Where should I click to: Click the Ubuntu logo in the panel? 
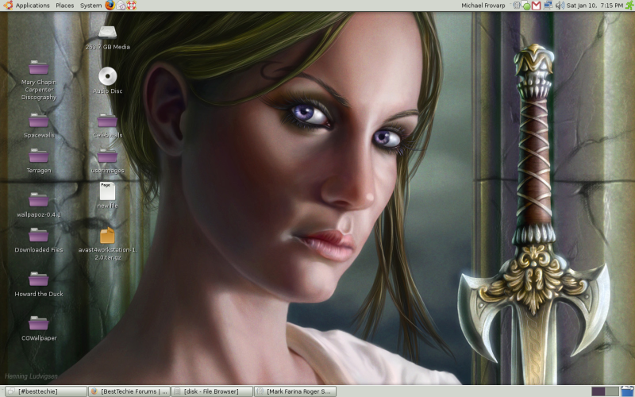click(8, 6)
